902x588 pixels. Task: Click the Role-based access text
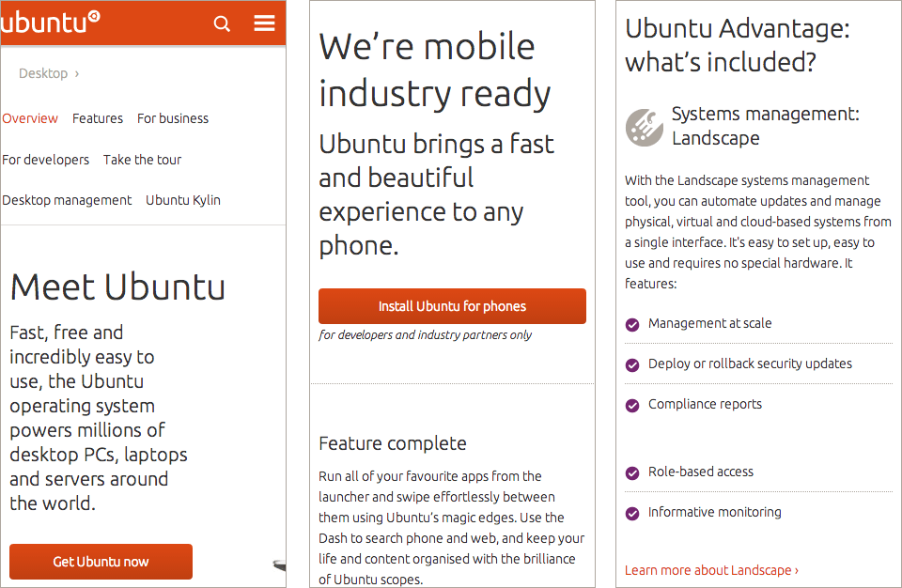click(x=701, y=472)
